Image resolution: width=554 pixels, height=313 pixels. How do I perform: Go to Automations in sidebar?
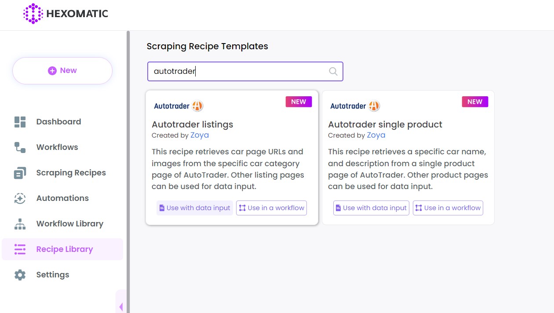point(62,198)
